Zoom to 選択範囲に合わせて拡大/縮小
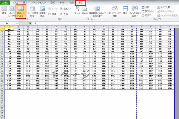 click(x=97, y=11)
